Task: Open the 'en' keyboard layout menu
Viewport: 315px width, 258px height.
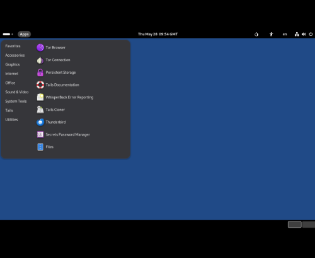Action: tap(285, 34)
